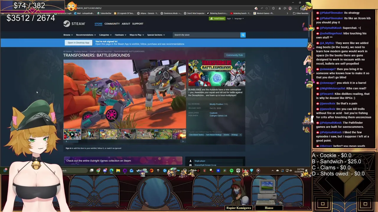Expand the Ways to Play dropdown
The height and width of the screenshot is (212, 378).
click(x=137, y=35)
